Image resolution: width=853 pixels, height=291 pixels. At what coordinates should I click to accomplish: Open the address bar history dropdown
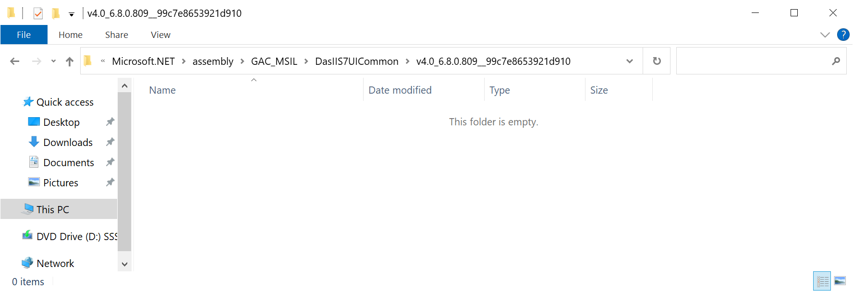(x=630, y=61)
